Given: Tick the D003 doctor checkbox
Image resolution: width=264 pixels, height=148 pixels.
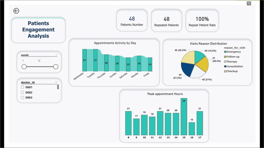Looking at the screenshot, I should (22, 98).
